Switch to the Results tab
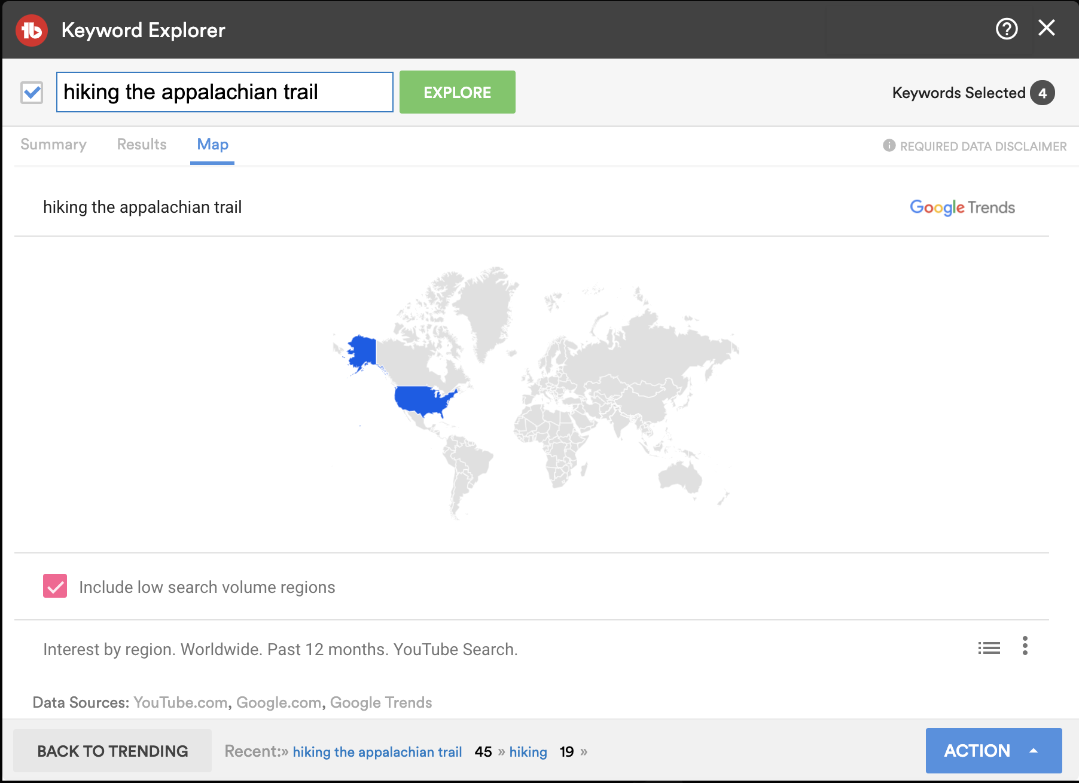This screenshot has width=1079, height=783. 142,145
